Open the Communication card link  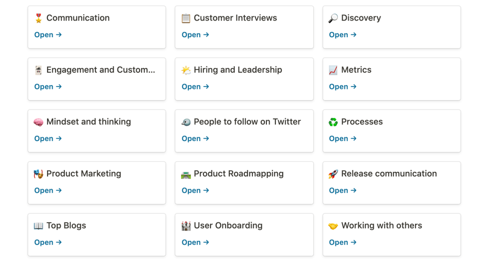tap(48, 35)
